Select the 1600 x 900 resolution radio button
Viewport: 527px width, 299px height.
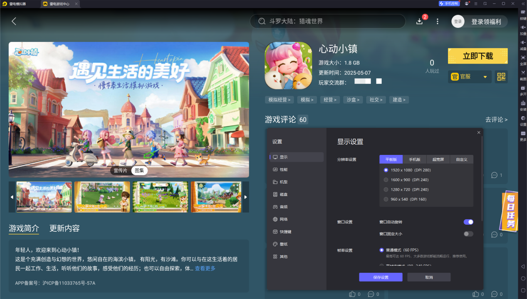tap(386, 179)
